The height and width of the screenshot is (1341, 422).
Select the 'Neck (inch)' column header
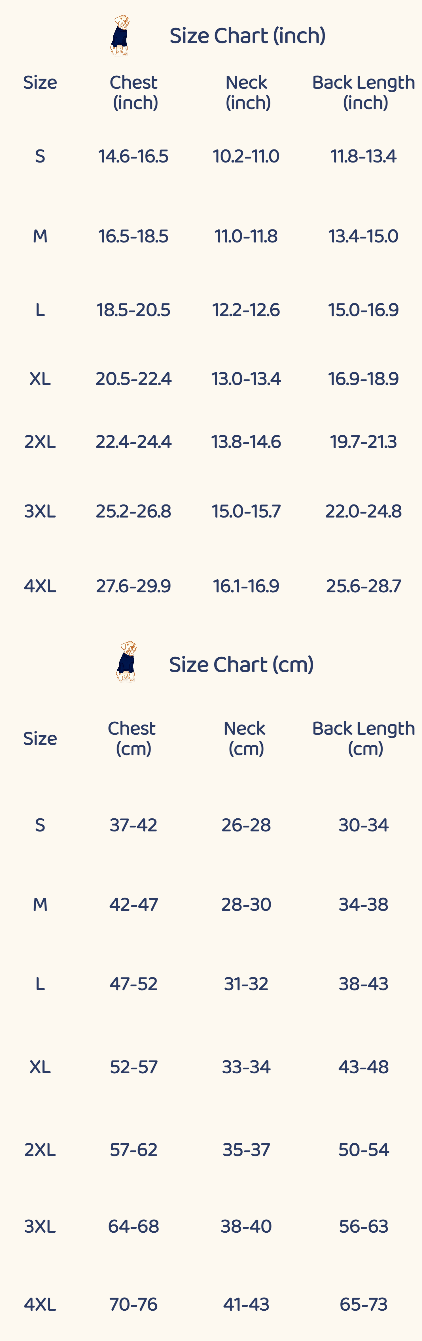click(x=247, y=92)
